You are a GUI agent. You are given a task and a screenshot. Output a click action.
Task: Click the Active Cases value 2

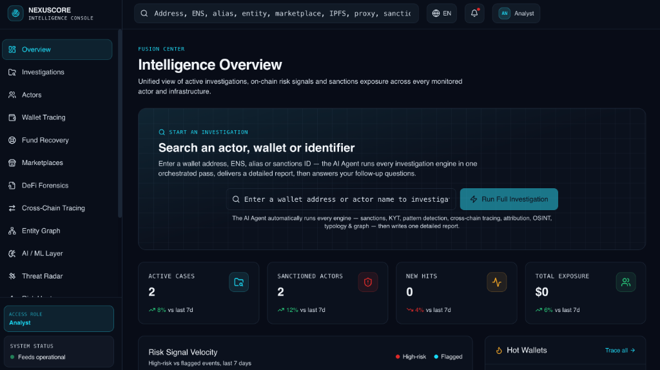coord(152,292)
